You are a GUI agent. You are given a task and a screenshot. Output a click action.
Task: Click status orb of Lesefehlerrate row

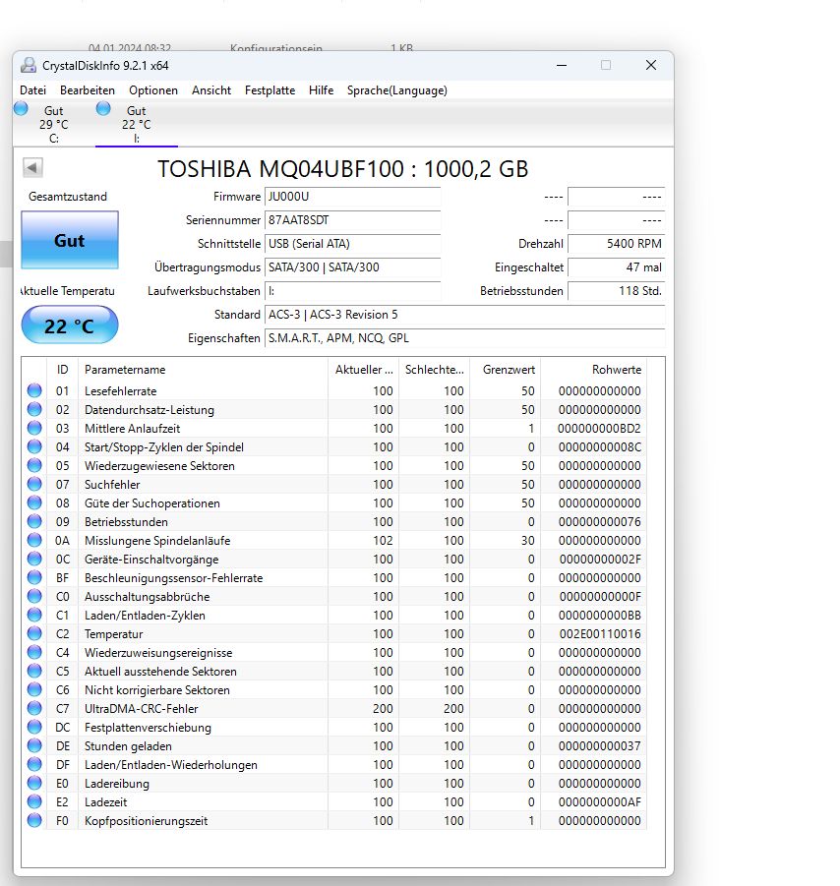click(34, 390)
